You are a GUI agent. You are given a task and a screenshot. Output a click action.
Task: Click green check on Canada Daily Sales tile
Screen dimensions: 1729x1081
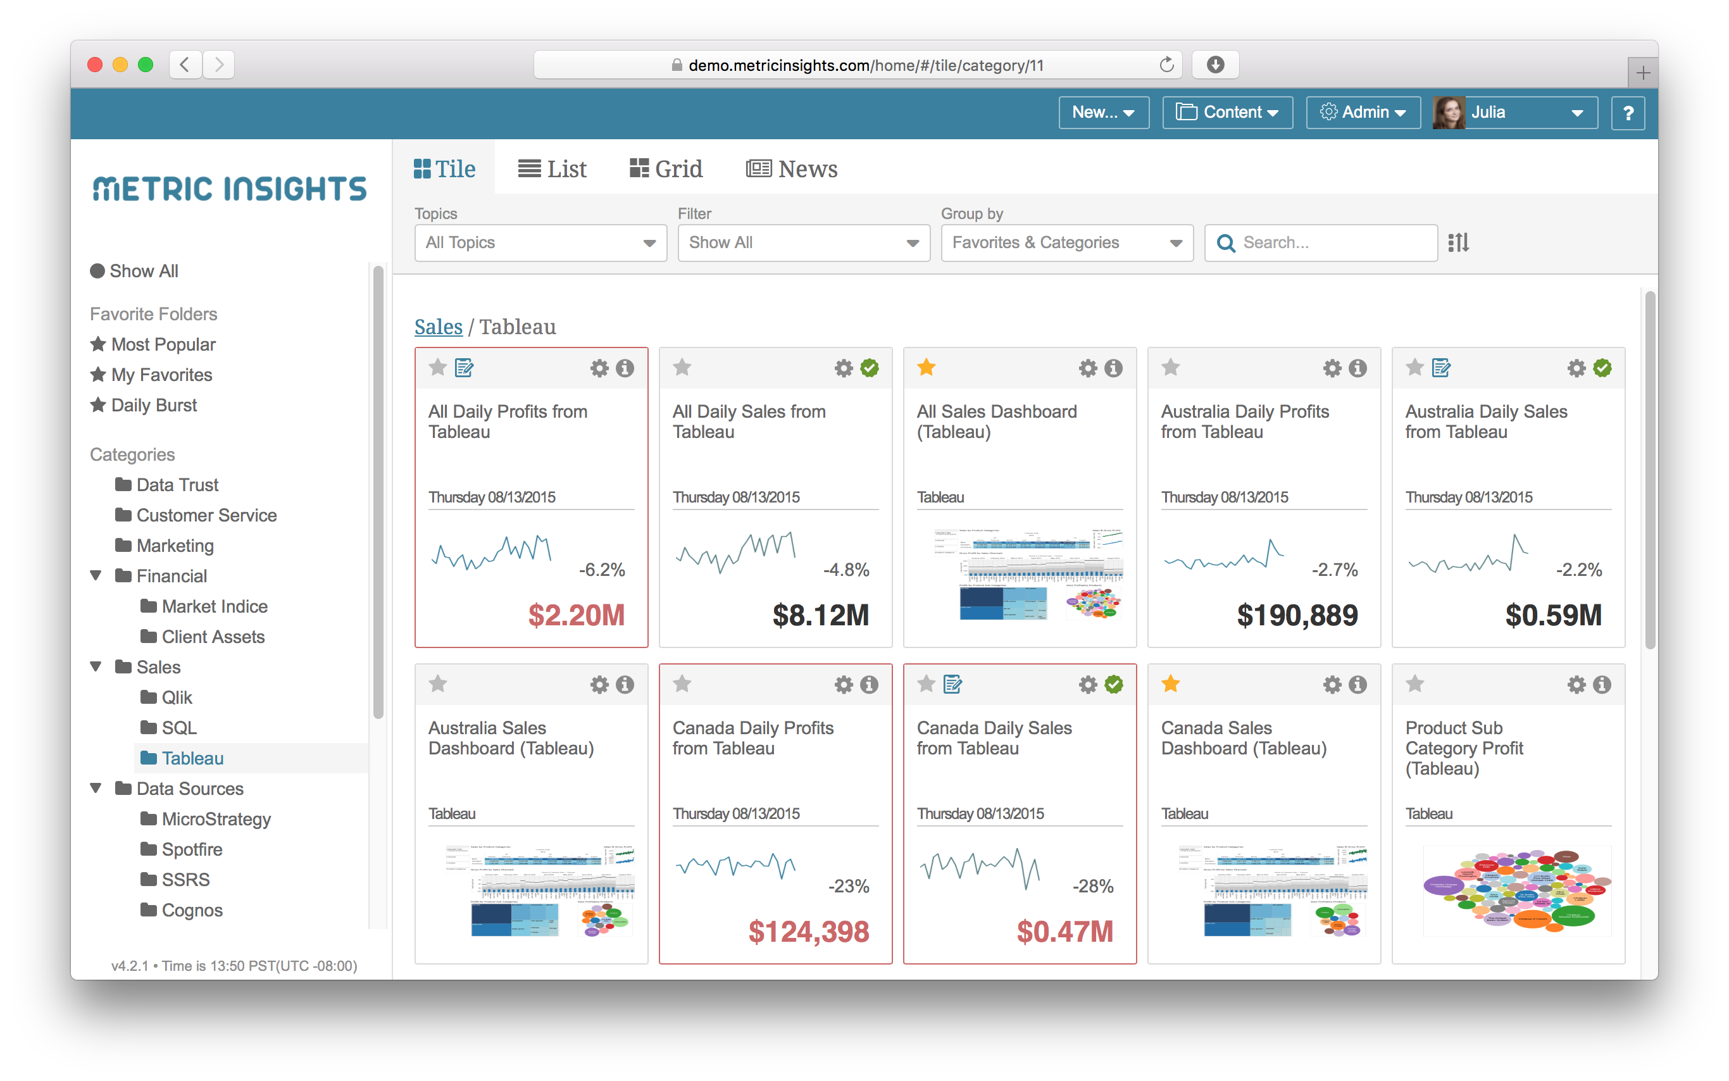[1114, 685]
